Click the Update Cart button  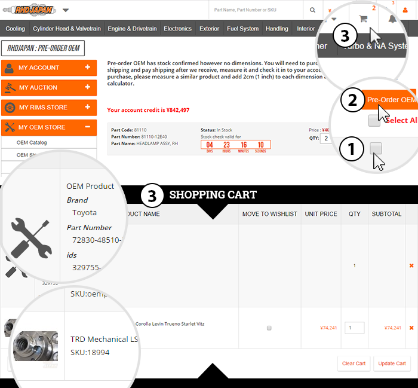click(x=392, y=363)
